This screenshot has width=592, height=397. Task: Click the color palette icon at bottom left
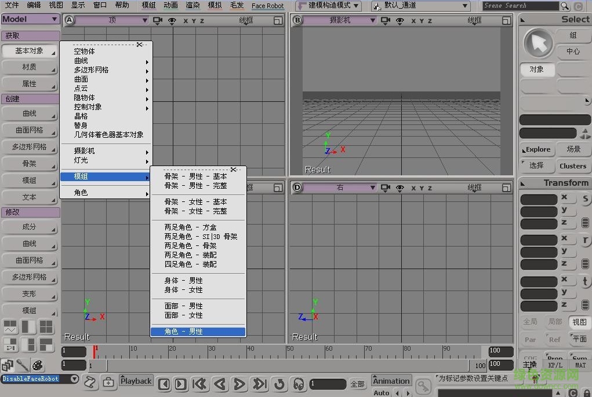pyautogui.click(x=38, y=366)
